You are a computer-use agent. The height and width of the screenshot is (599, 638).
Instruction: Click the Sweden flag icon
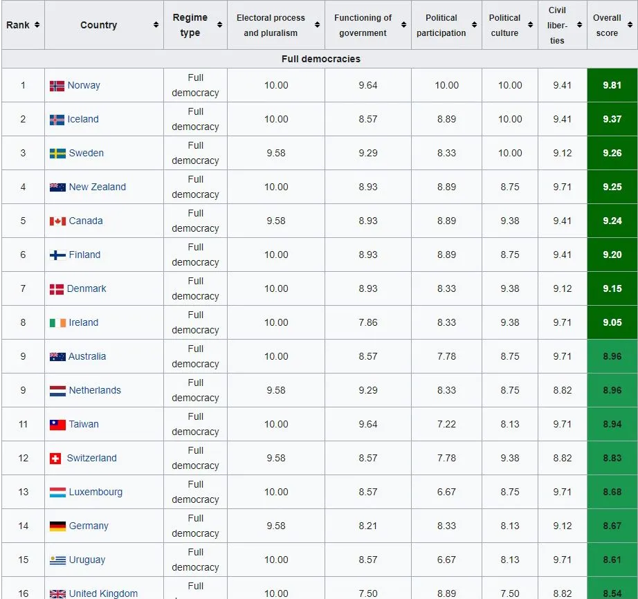[x=56, y=153]
